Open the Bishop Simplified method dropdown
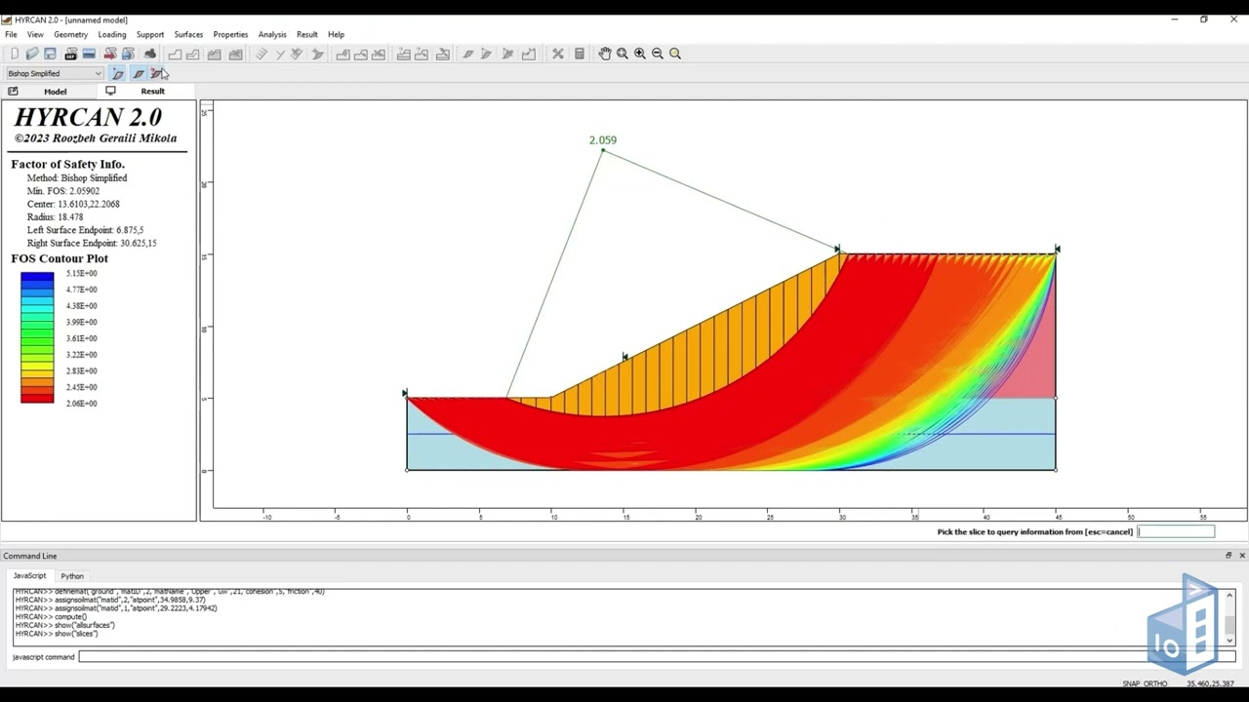 [56, 73]
